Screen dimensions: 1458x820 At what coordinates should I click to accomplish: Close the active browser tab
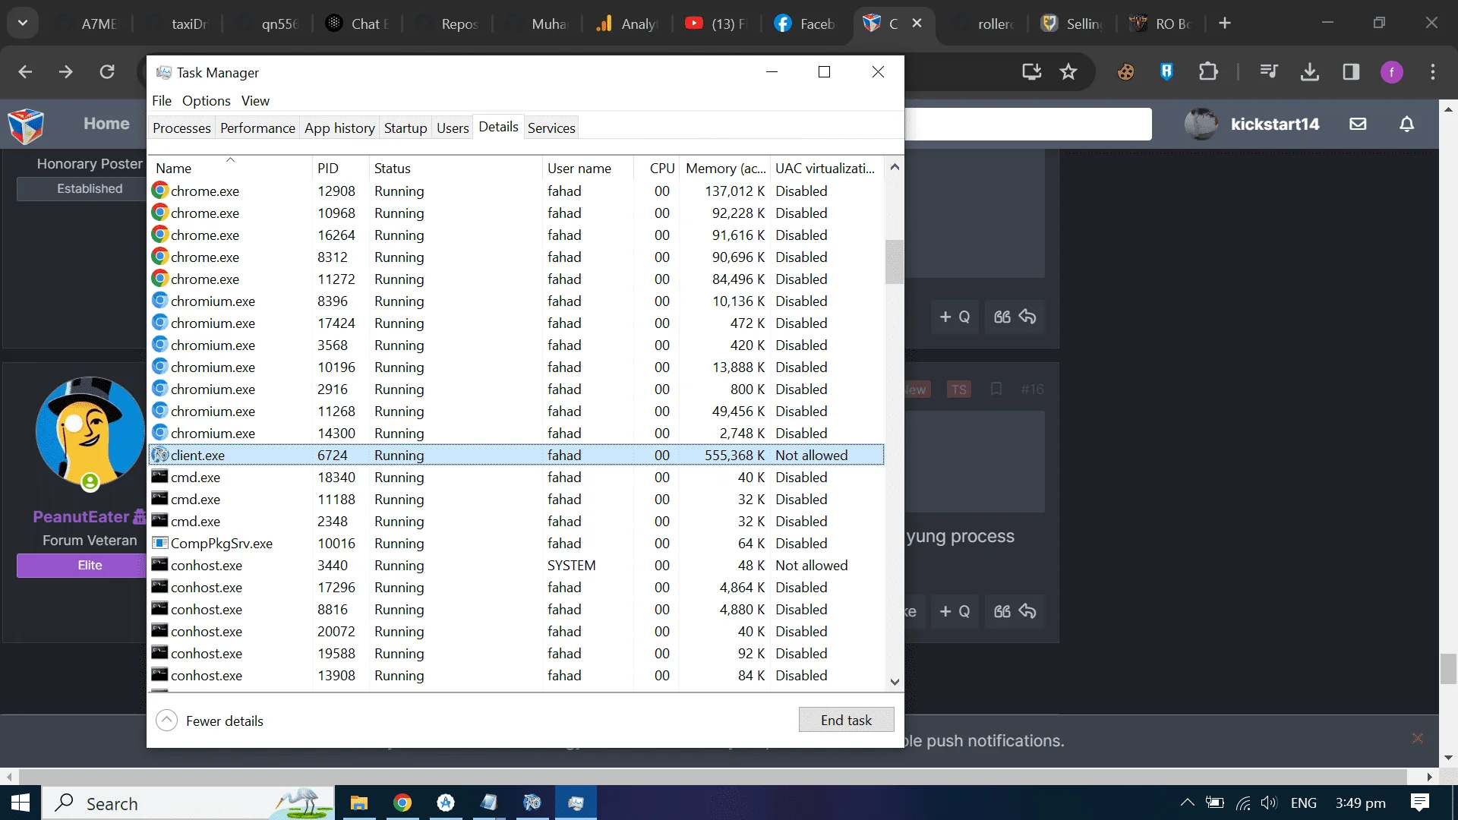tap(917, 24)
